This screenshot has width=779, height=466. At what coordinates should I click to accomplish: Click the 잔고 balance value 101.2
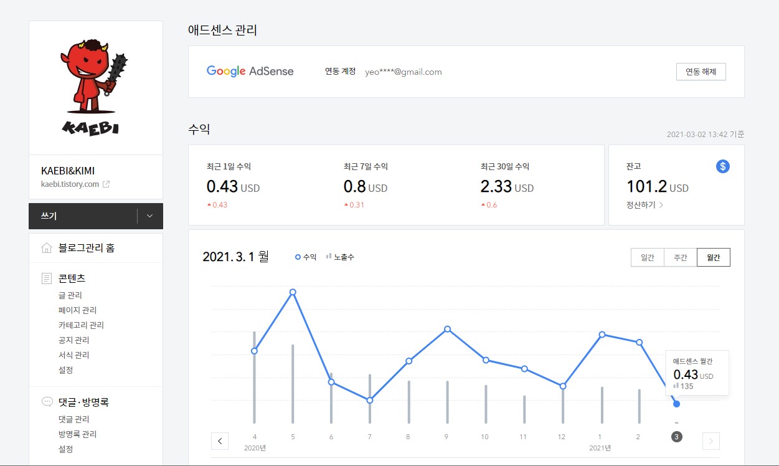(x=646, y=186)
